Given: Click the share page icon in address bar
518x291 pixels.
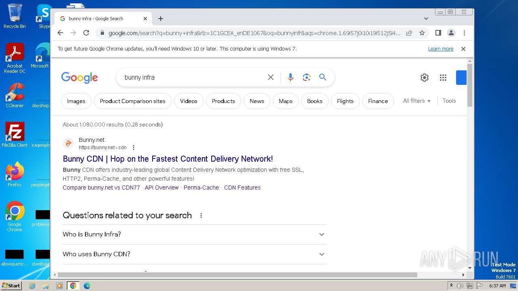Looking at the screenshot, I should coord(409,33).
